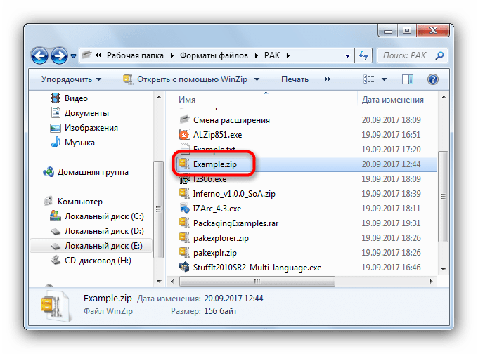Select file IZArc_4.3.exe
Image resolution: width=478 pixels, height=354 pixels.
click(x=217, y=209)
